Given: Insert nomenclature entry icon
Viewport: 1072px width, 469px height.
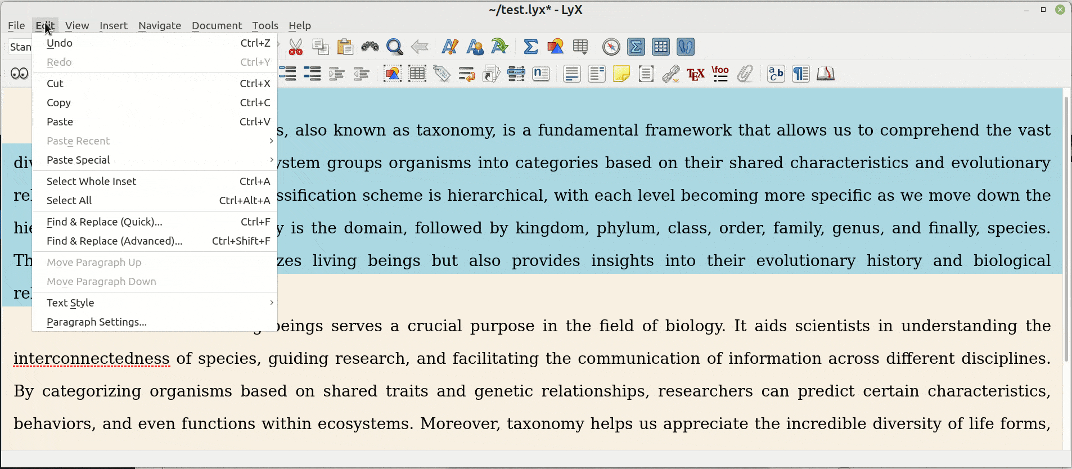Looking at the screenshot, I should coord(541,74).
